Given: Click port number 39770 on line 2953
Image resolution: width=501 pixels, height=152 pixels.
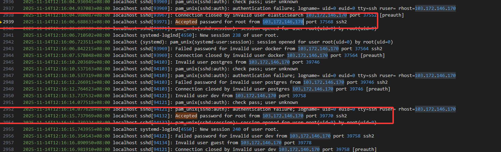Looking at the screenshot, I should click(x=324, y=116).
